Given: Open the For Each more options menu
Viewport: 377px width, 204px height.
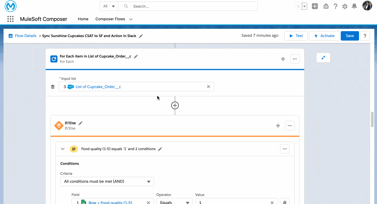Looking at the screenshot, I should pyautogui.click(x=295, y=59).
